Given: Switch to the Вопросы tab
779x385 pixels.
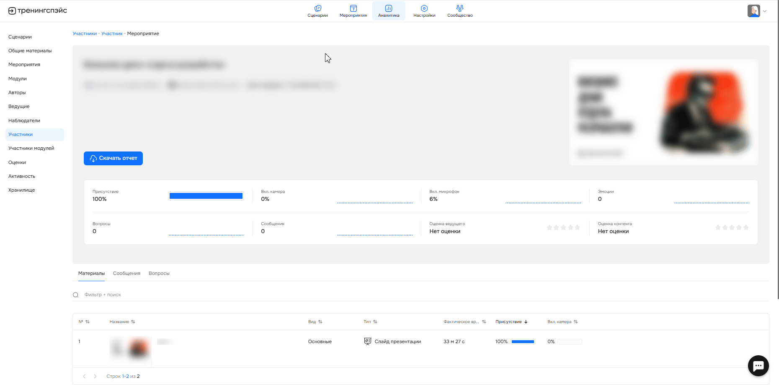Looking at the screenshot, I should (x=159, y=273).
